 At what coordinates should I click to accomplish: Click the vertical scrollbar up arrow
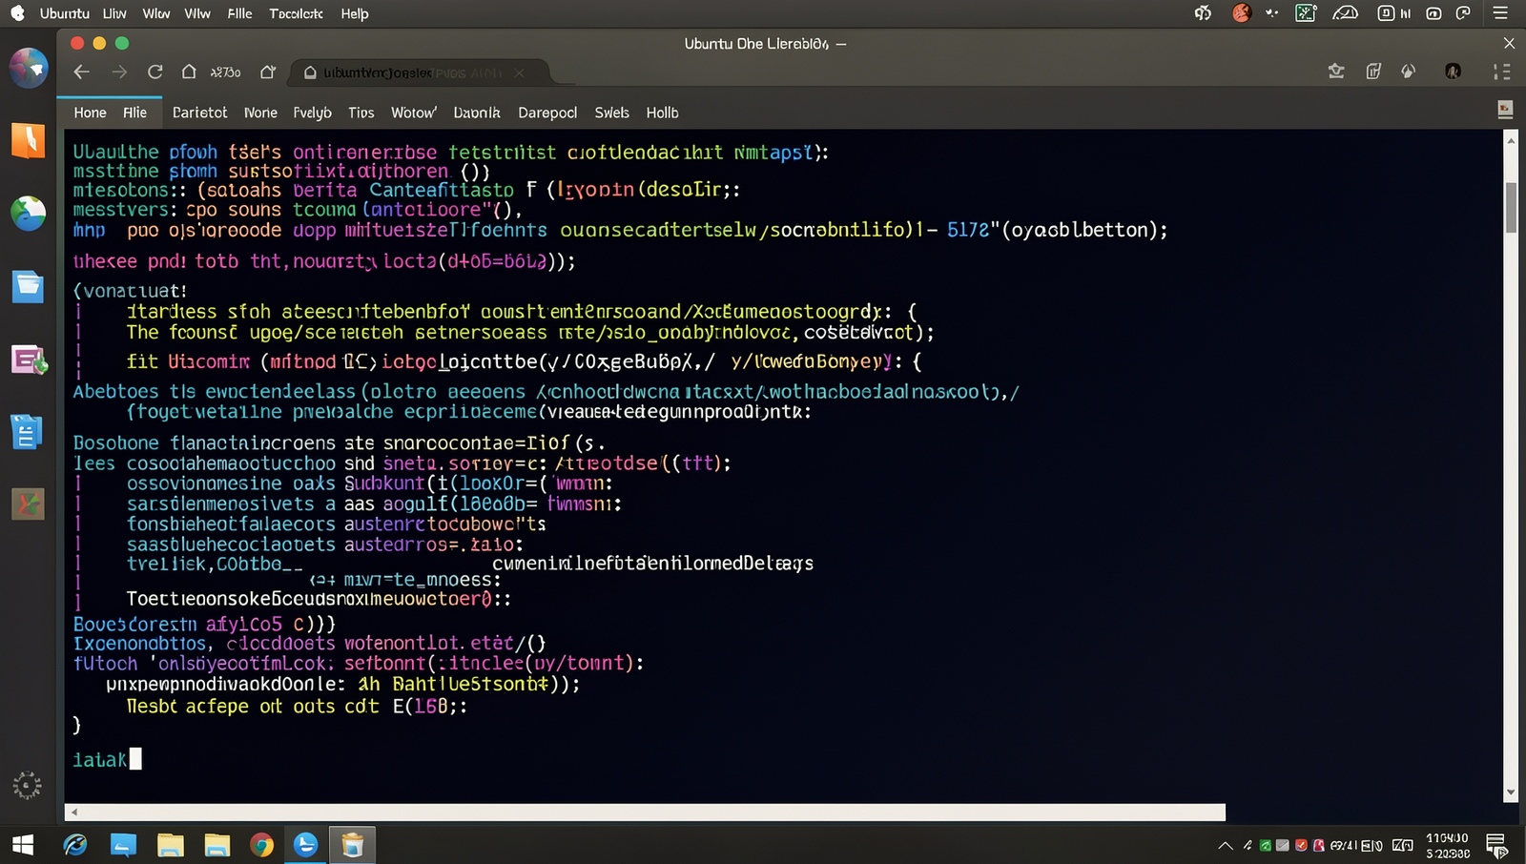pos(1511,140)
